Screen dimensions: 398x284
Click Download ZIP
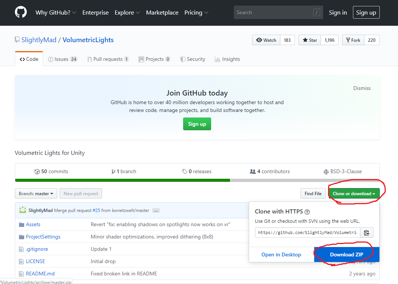click(x=347, y=255)
